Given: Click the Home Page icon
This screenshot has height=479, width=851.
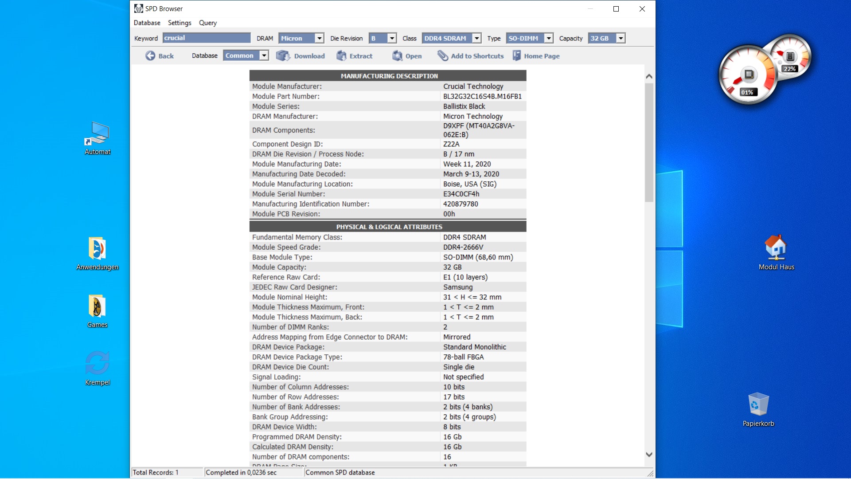Looking at the screenshot, I should tap(517, 56).
